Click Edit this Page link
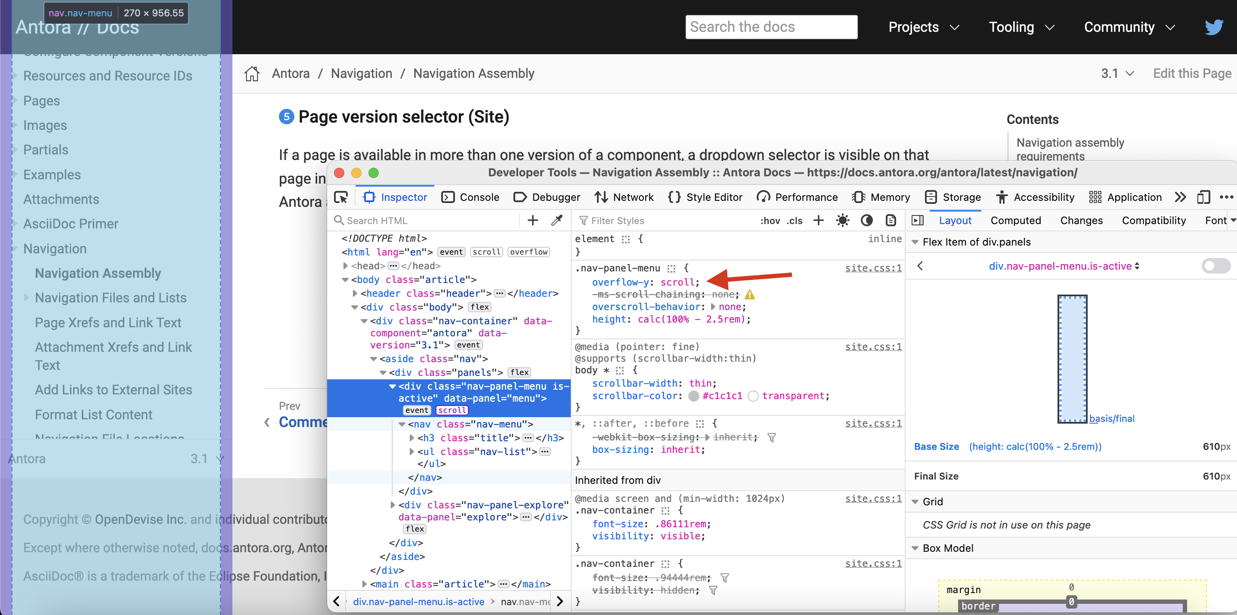The width and height of the screenshot is (1237, 615). click(x=1192, y=74)
